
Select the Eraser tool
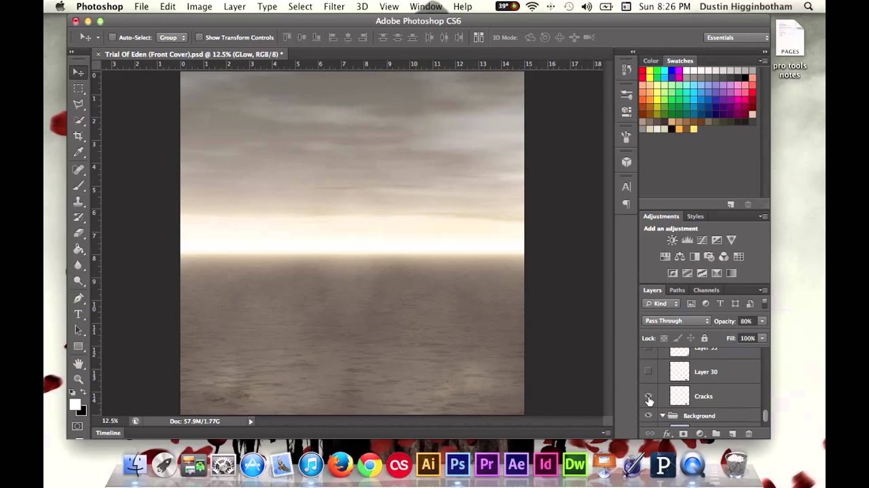pyautogui.click(x=79, y=233)
